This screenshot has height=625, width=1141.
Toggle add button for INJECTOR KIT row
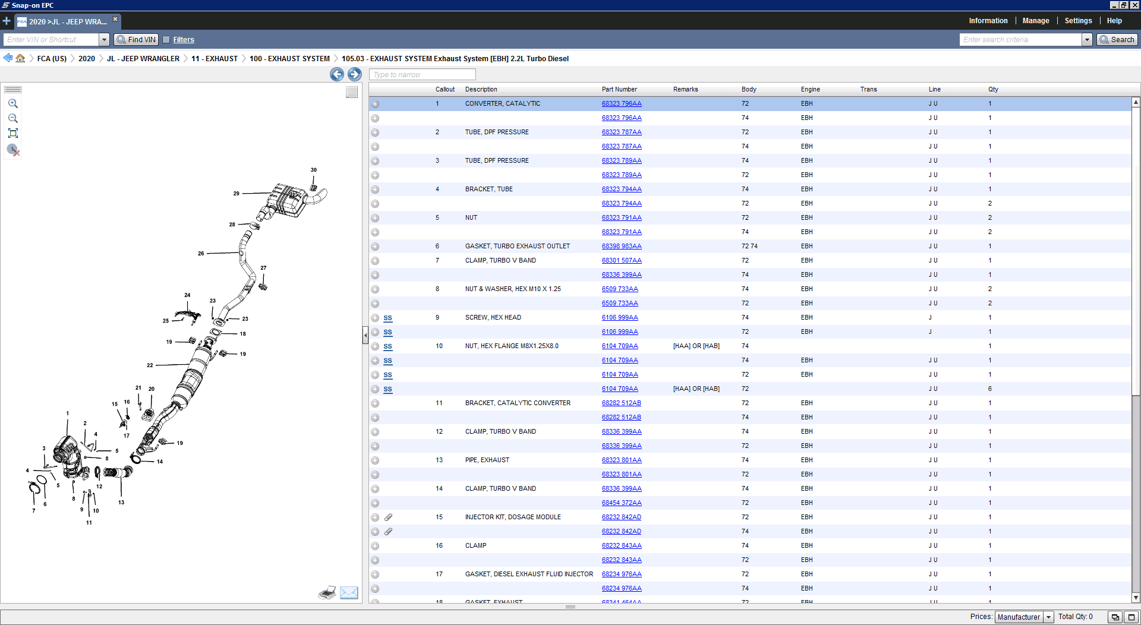(x=375, y=517)
